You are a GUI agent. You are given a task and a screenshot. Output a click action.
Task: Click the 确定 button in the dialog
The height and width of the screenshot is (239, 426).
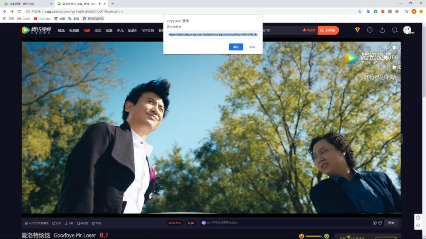click(x=236, y=47)
